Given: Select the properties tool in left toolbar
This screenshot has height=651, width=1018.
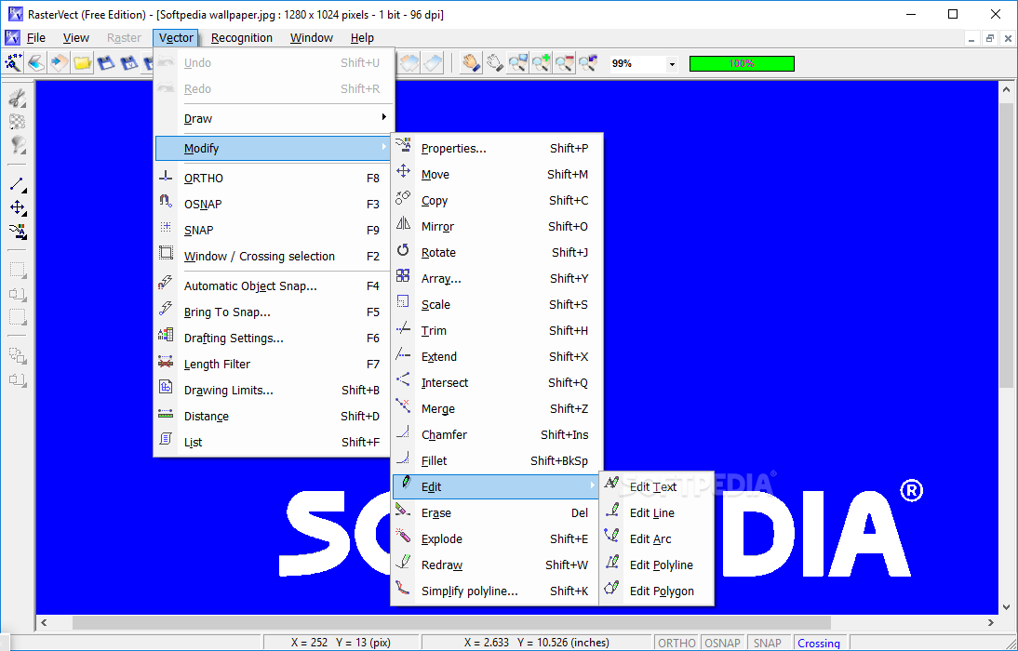Looking at the screenshot, I should [x=18, y=231].
